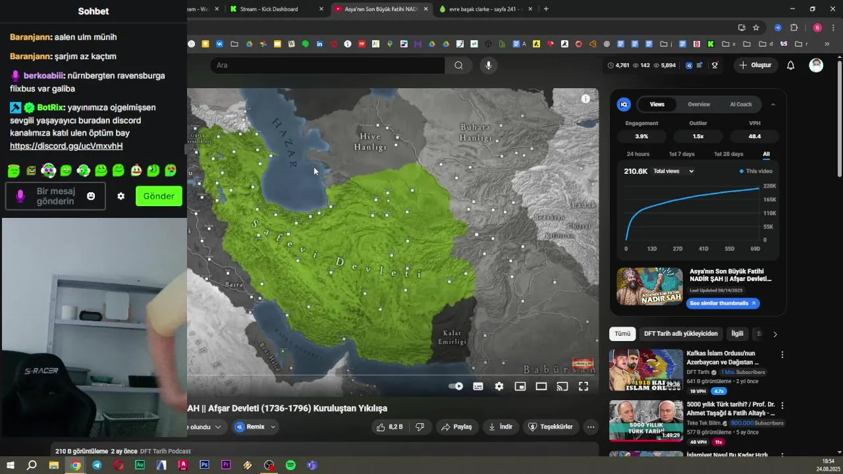Open Chrome extensions puzzle icon
843x474 pixels.
[794, 28]
